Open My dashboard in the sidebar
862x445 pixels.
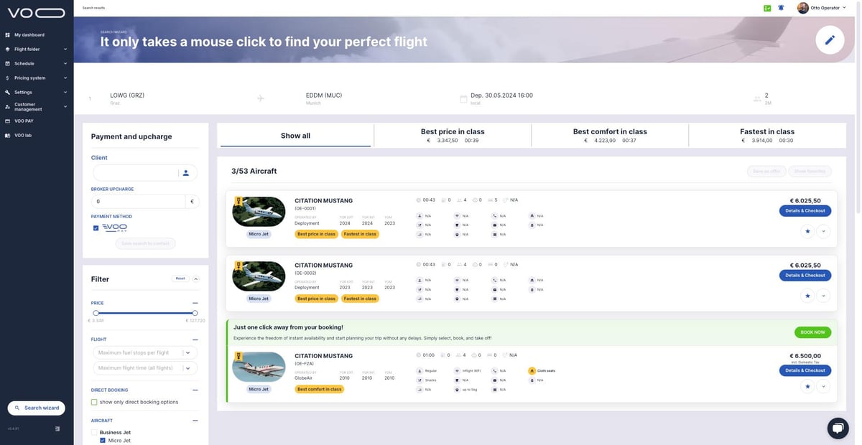pos(29,34)
